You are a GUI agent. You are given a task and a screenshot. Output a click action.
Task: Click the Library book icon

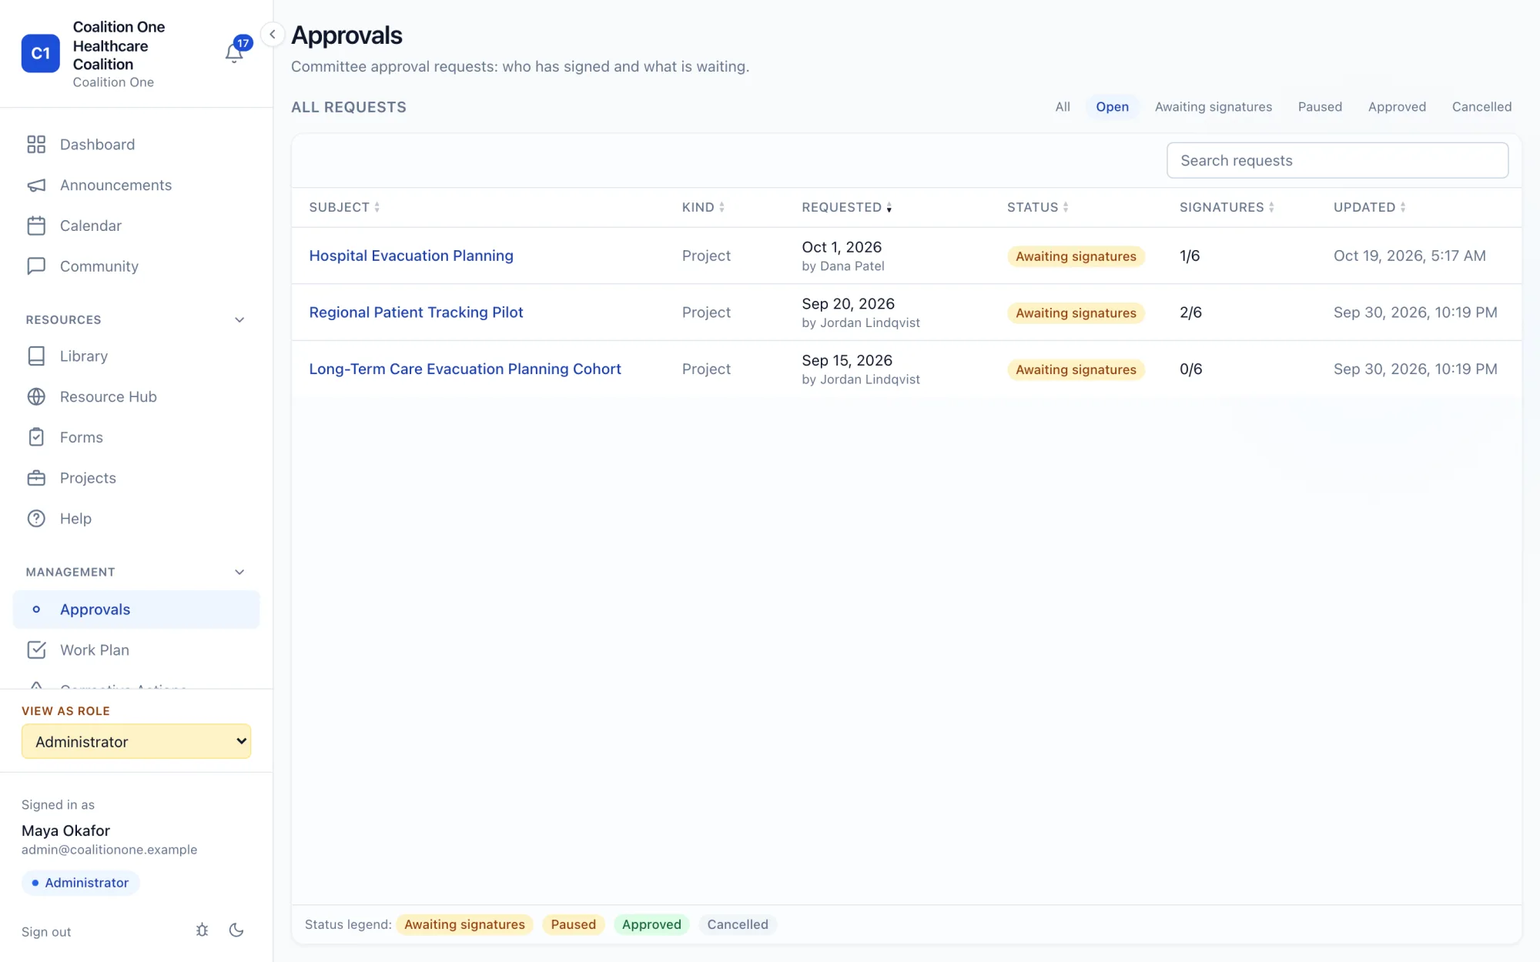click(x=36, y=356)
